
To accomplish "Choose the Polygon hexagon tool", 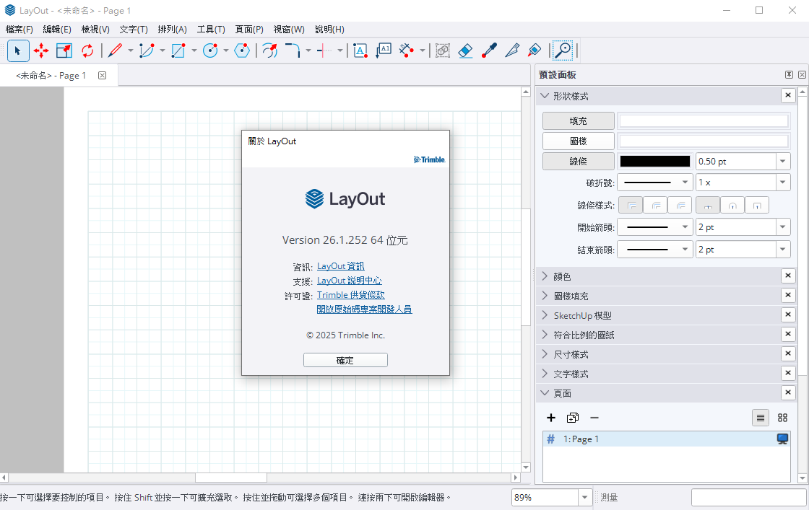I will [x=241, y=50].
